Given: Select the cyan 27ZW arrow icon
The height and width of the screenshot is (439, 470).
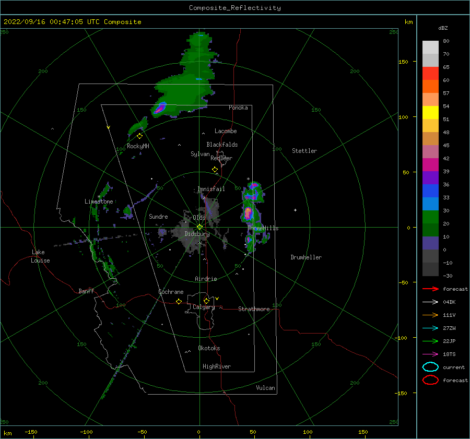Looking at the screenshot, I should pos(430,328).
